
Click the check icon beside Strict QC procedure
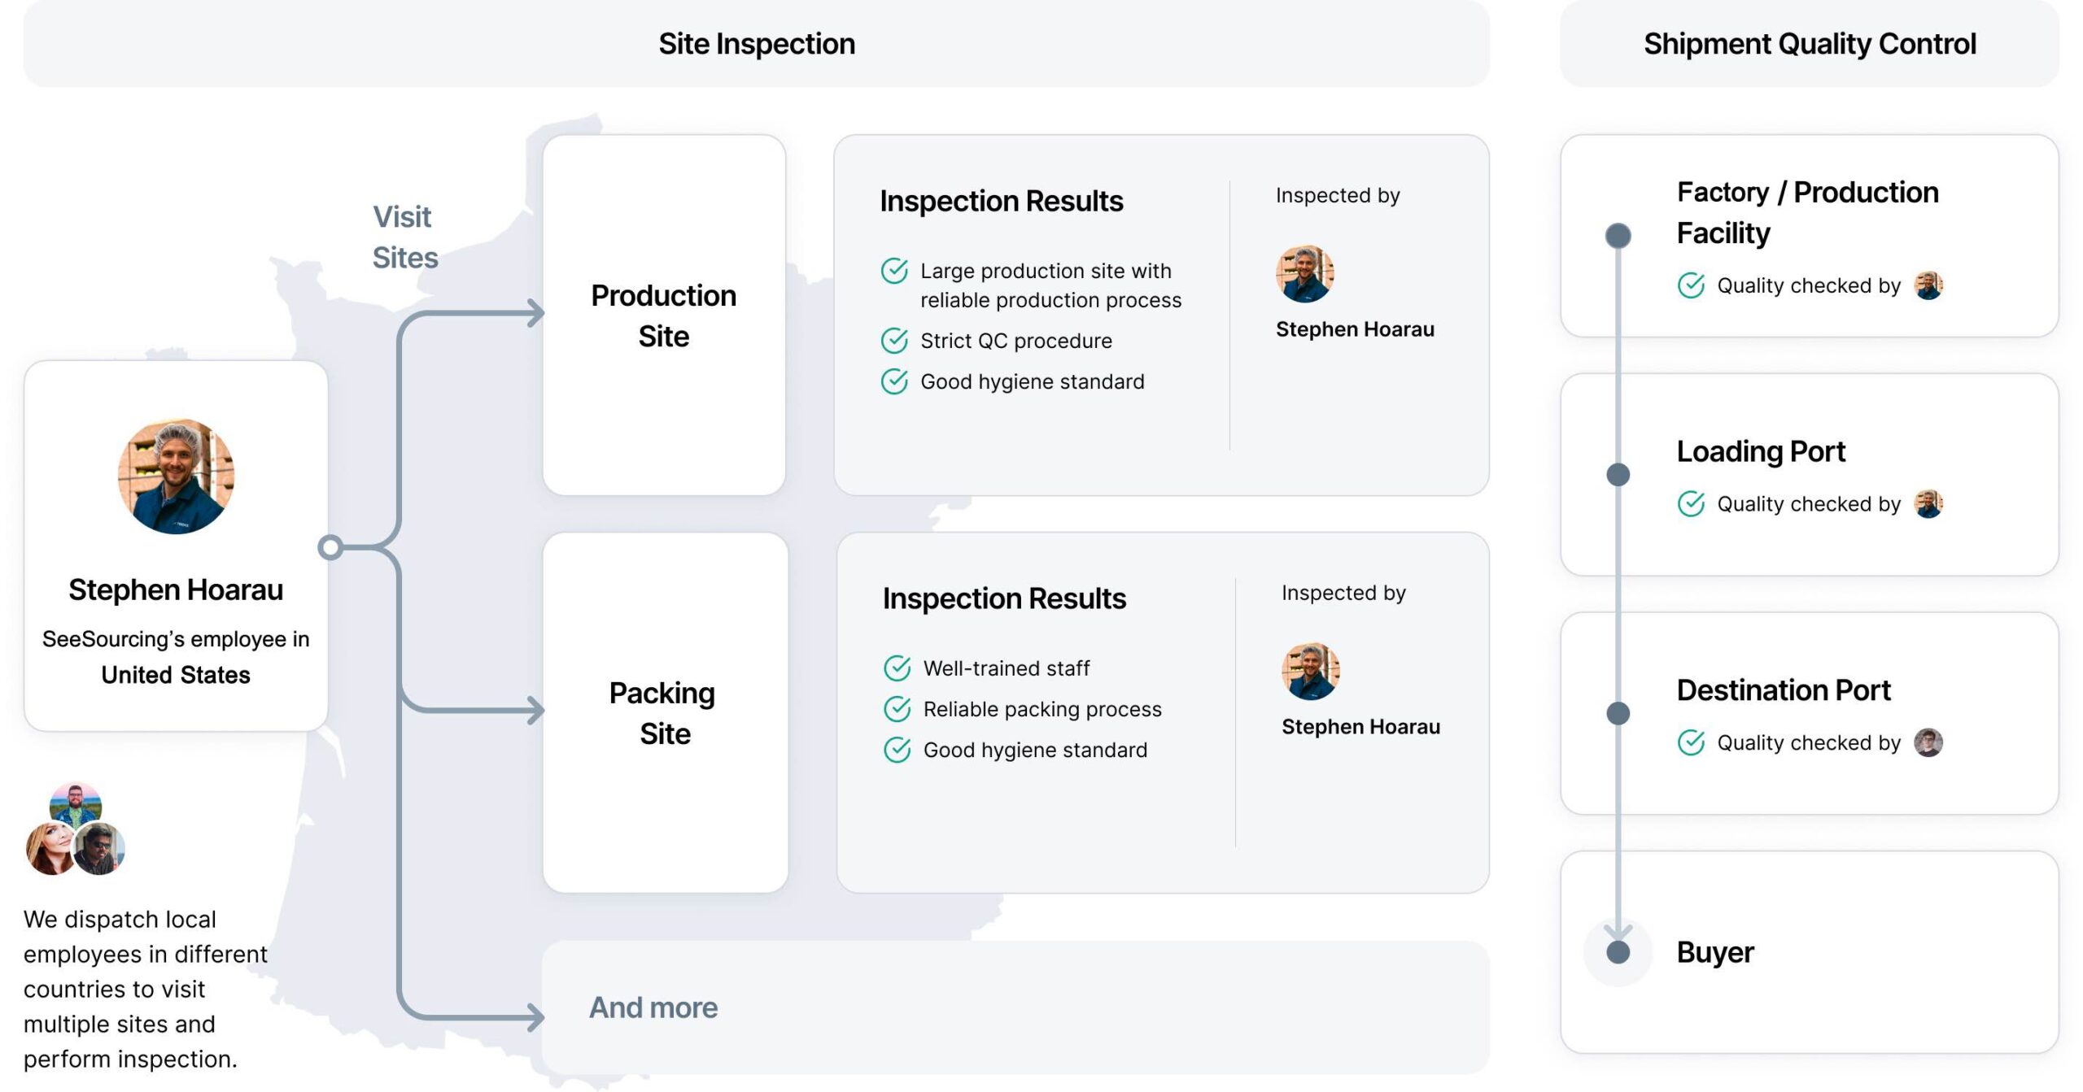[x=894, y=341]
